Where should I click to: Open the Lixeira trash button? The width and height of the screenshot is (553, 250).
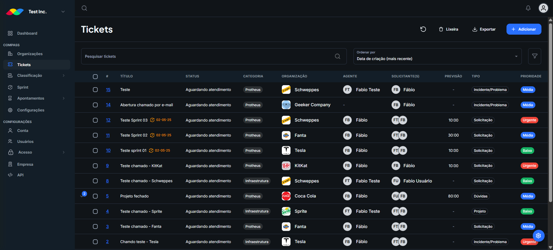(x=448, y=29)
